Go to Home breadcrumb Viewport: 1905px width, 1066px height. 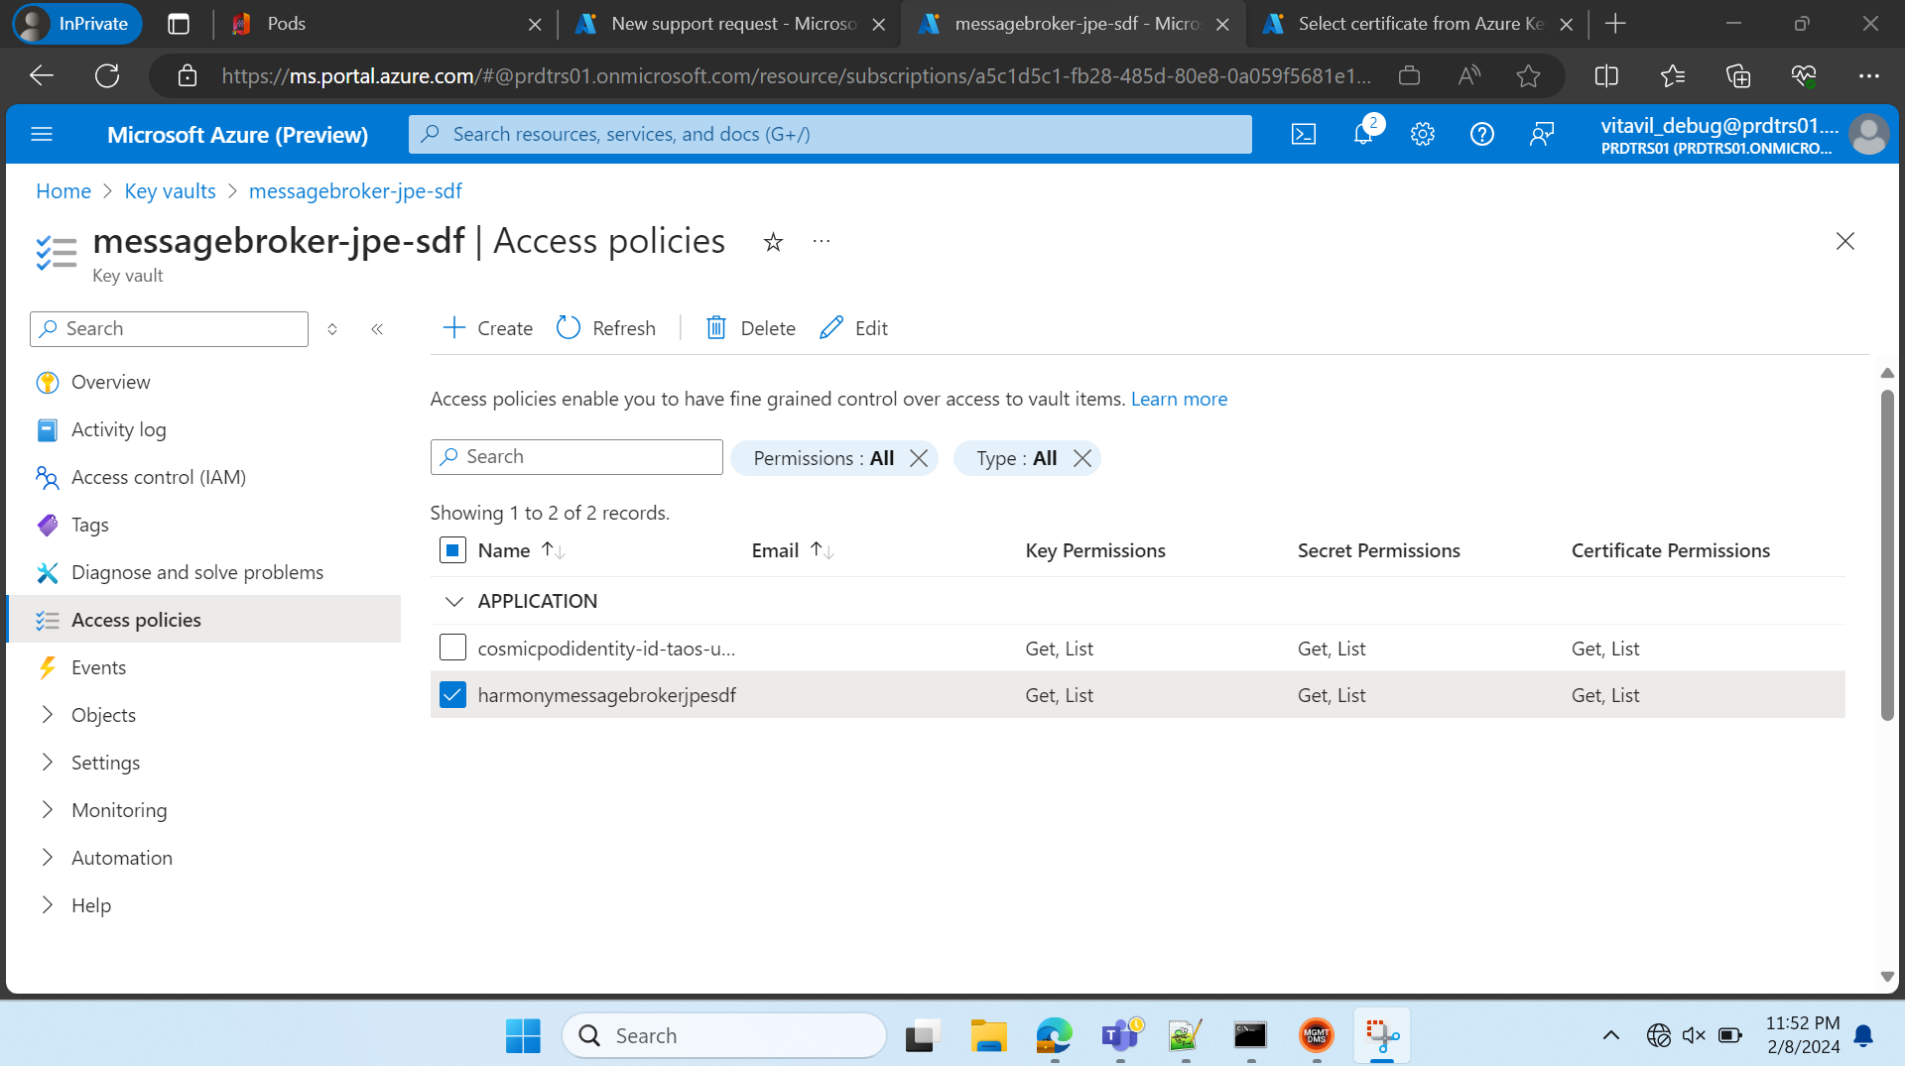[x=63, y=191]
